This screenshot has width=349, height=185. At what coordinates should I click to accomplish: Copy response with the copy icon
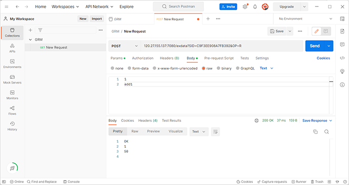[x=316, y=132]
